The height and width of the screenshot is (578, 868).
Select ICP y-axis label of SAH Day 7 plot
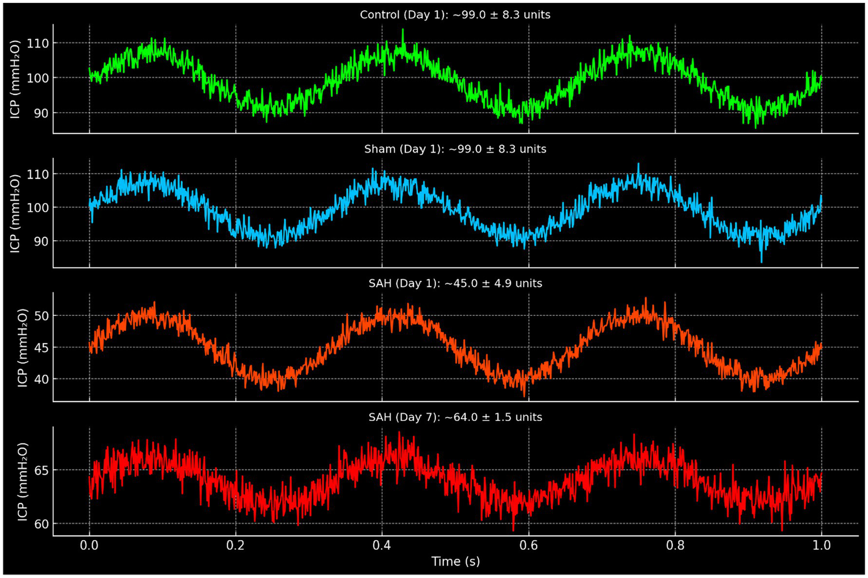23,481
